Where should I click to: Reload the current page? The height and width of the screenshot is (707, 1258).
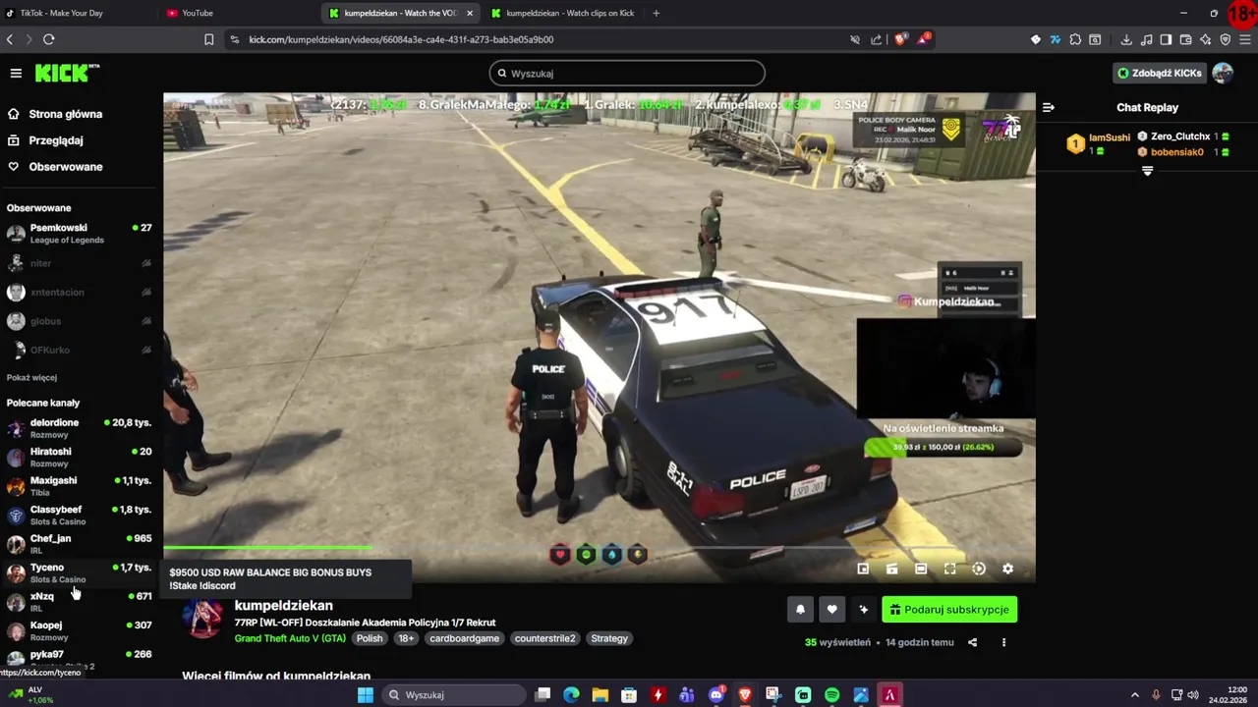[48, 39]
